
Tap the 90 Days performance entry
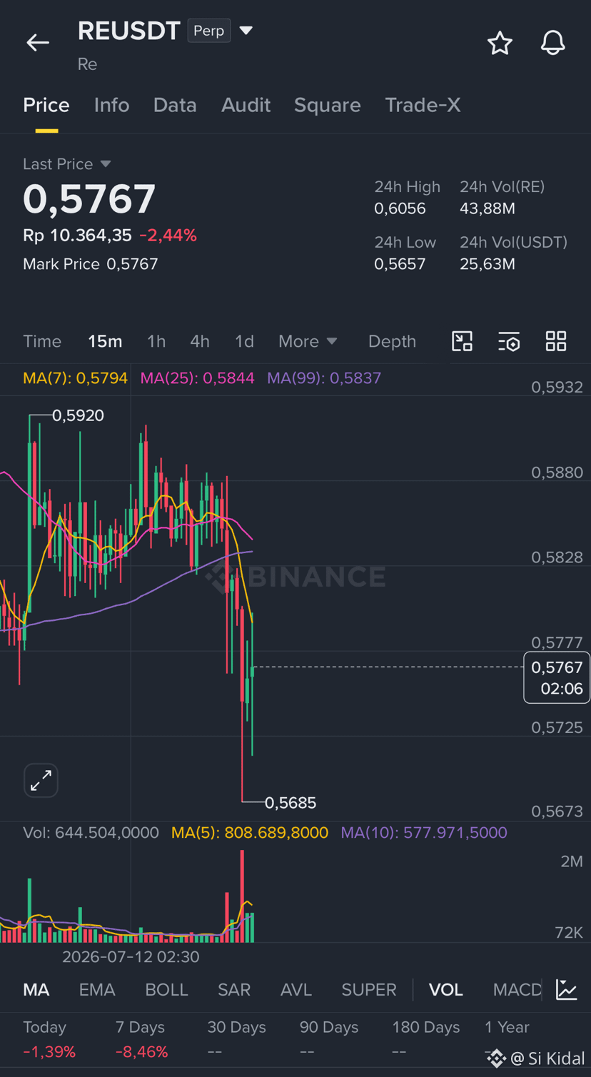[x=328, y=1039]
